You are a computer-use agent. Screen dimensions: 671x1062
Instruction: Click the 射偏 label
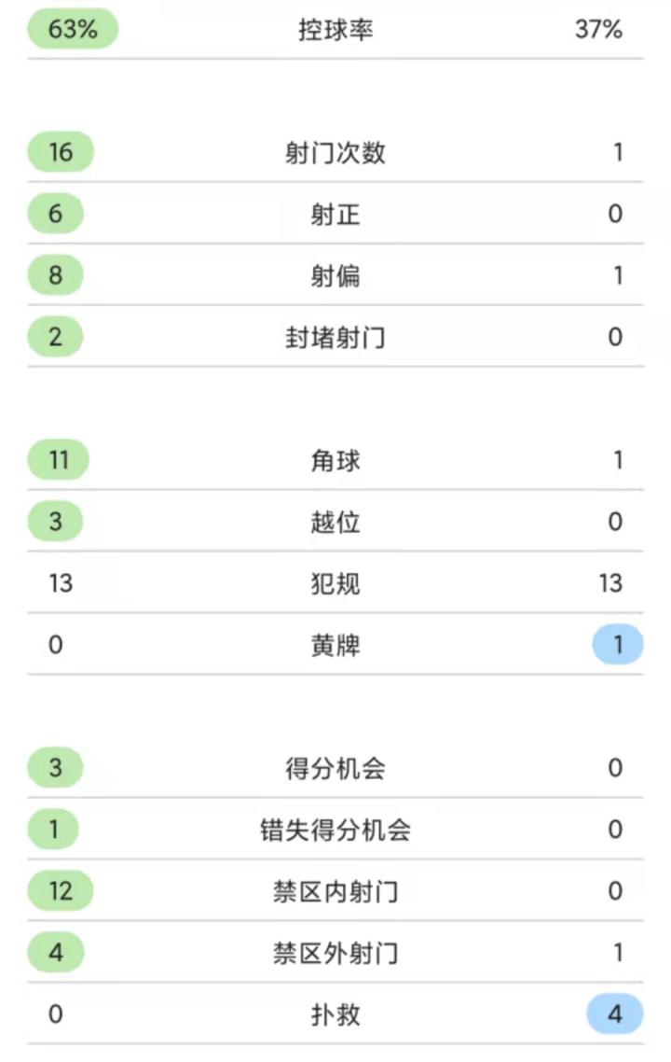click(x=335, y=276)
